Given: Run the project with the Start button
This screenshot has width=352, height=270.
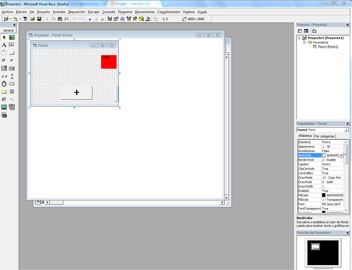Looking at the screenshot, I should coord(90,19).
